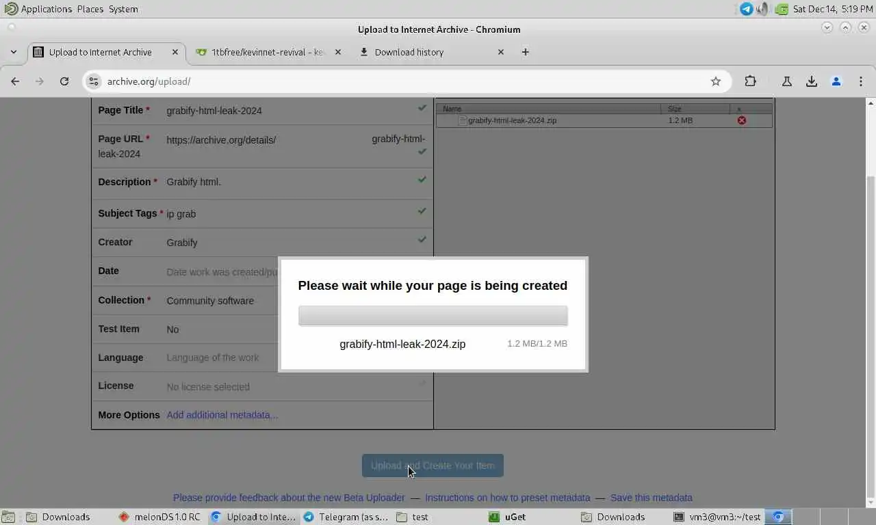This screenshot has height=525, width=876.
Task: Bookmark this page with star icon
Action: (x=716, y=81)
